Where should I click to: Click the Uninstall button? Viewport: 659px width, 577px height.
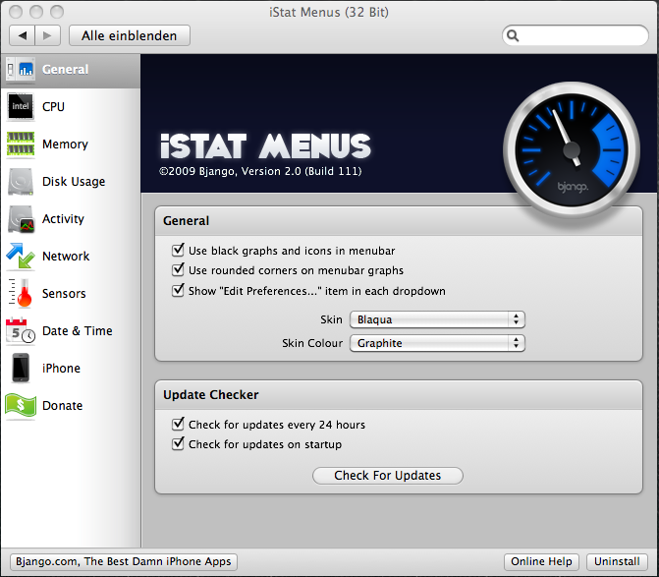click(x=616, y=561)
